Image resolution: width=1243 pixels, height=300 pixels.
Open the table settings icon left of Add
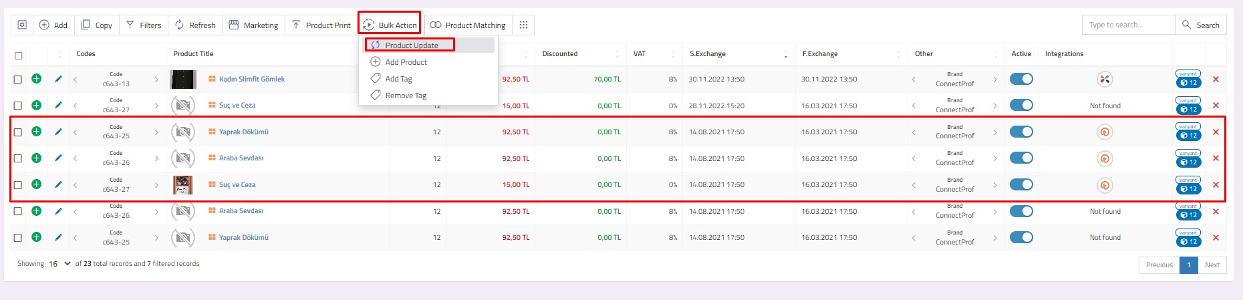pos(22,25)
